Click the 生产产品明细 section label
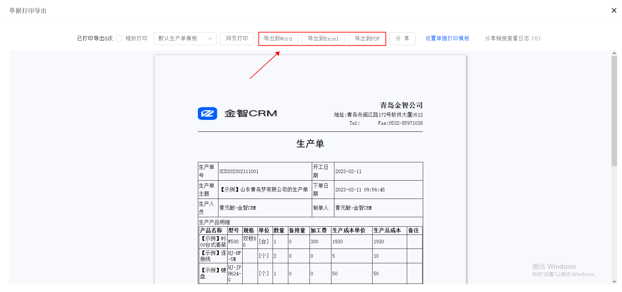Screen dimensions: 622x292 click(214, 222)
